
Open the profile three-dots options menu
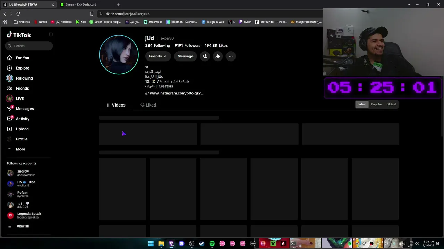231,56
